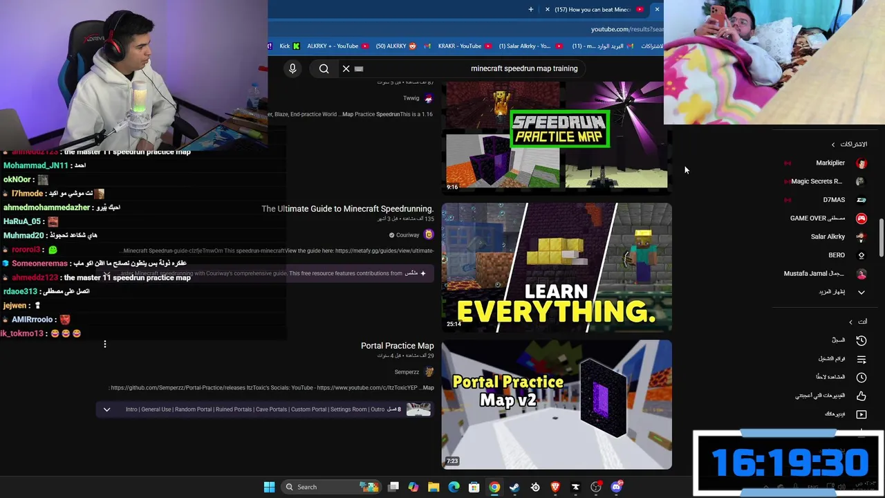Open the Gmail inbox '(11)' bookmark
The image size is (885, 498).
[603, 46]
